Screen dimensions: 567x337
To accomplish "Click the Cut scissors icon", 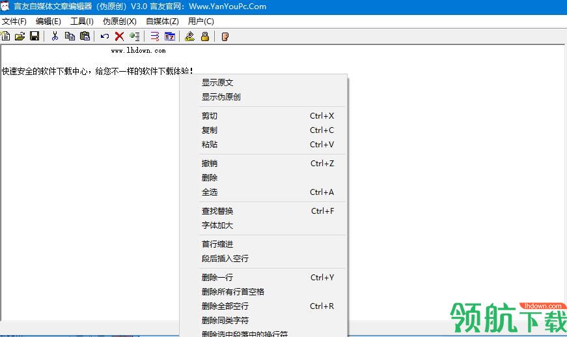I will pos(55,37).
